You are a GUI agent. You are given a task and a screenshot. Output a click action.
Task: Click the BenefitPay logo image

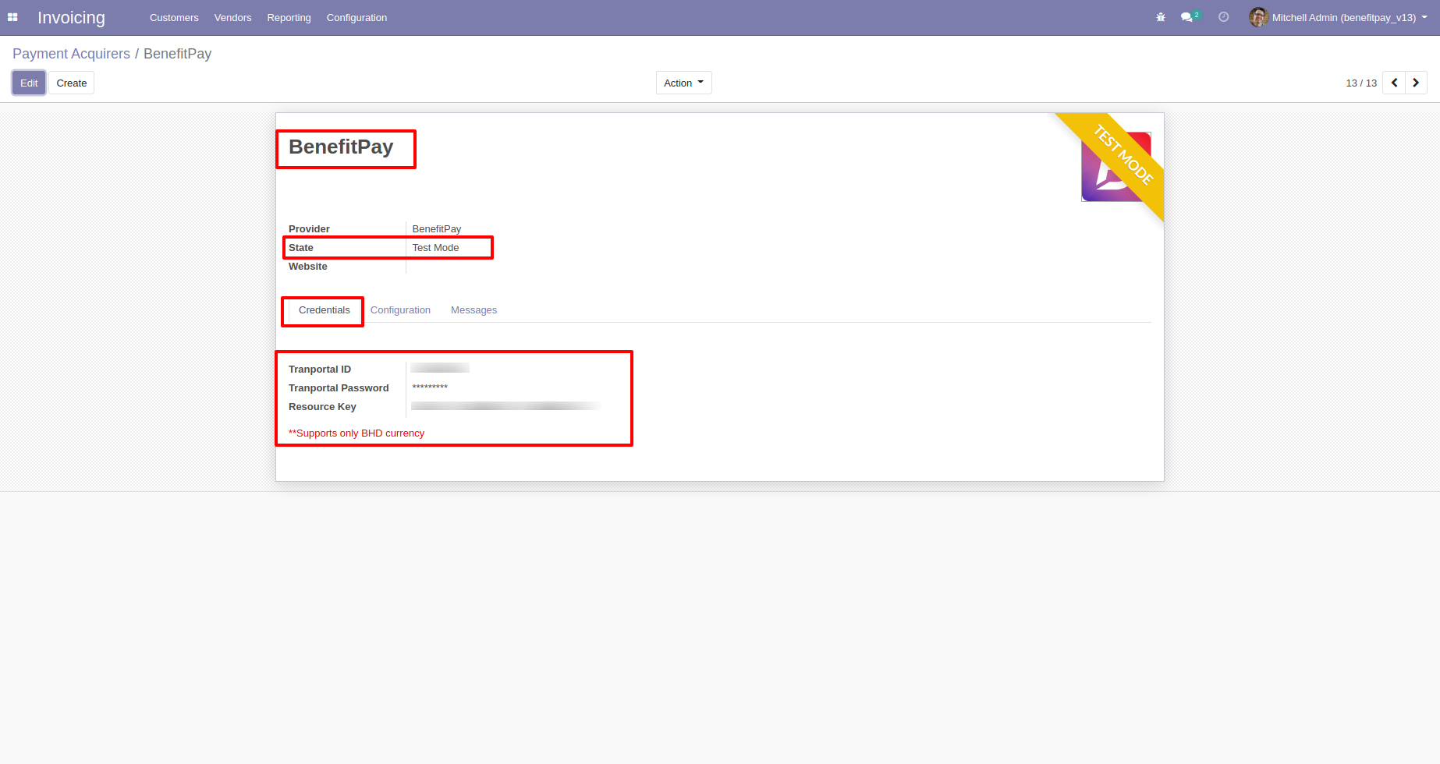point(1116,167)
